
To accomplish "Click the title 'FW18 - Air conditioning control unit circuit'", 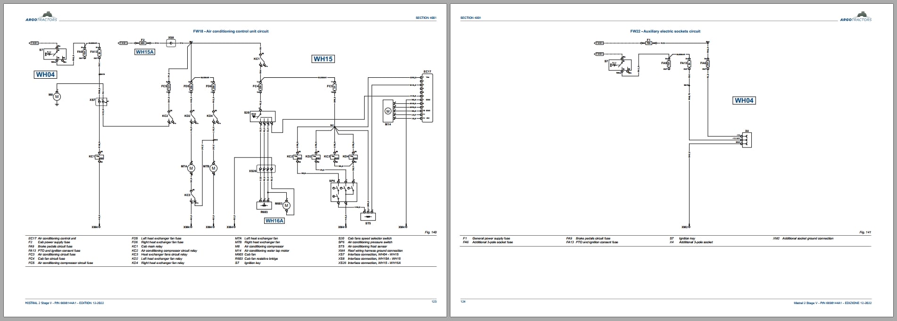I will pos(231,31).
